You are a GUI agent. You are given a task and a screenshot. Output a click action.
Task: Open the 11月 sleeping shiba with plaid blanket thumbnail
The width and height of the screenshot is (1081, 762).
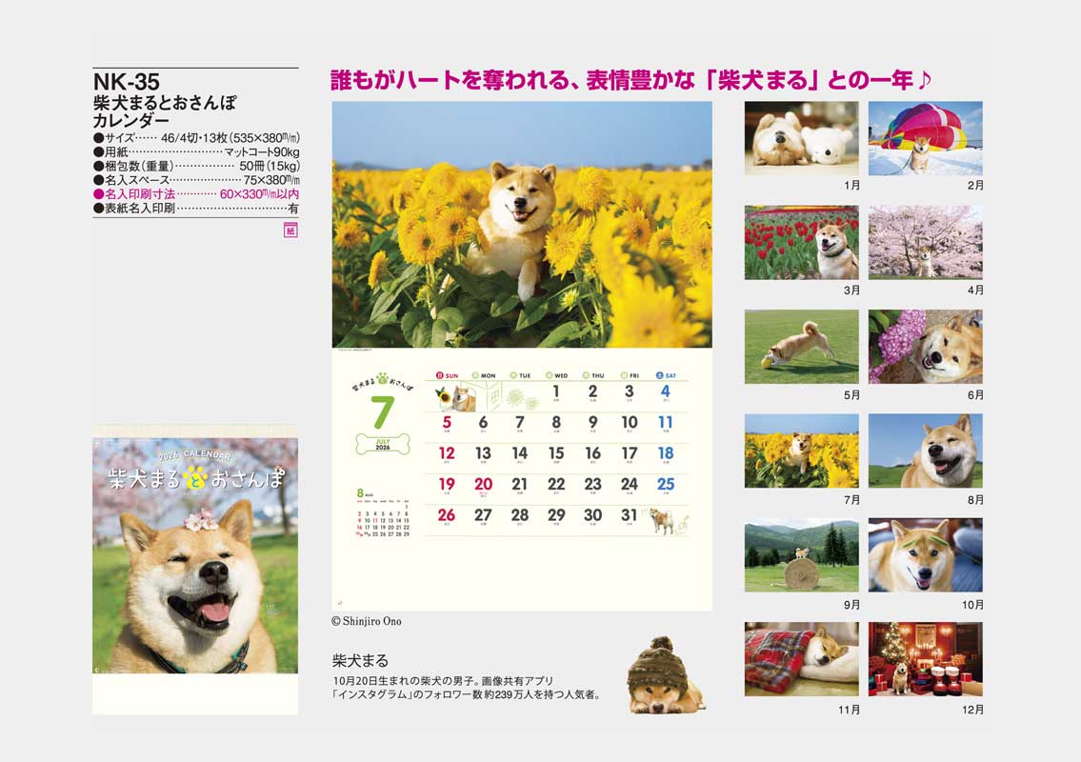click(801, 659)
